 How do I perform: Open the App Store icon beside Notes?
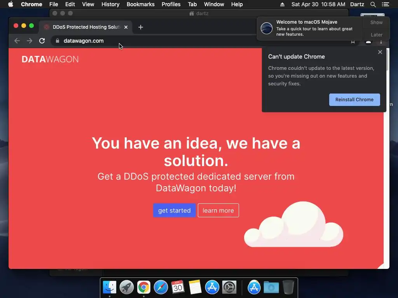(x=212, y=288)
